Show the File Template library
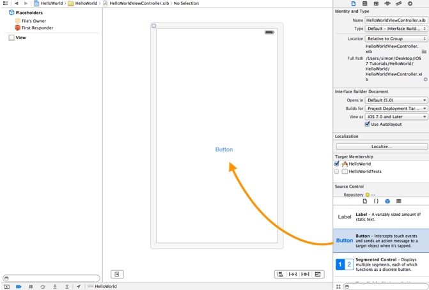Screen dimensions: 429x290 365,201
